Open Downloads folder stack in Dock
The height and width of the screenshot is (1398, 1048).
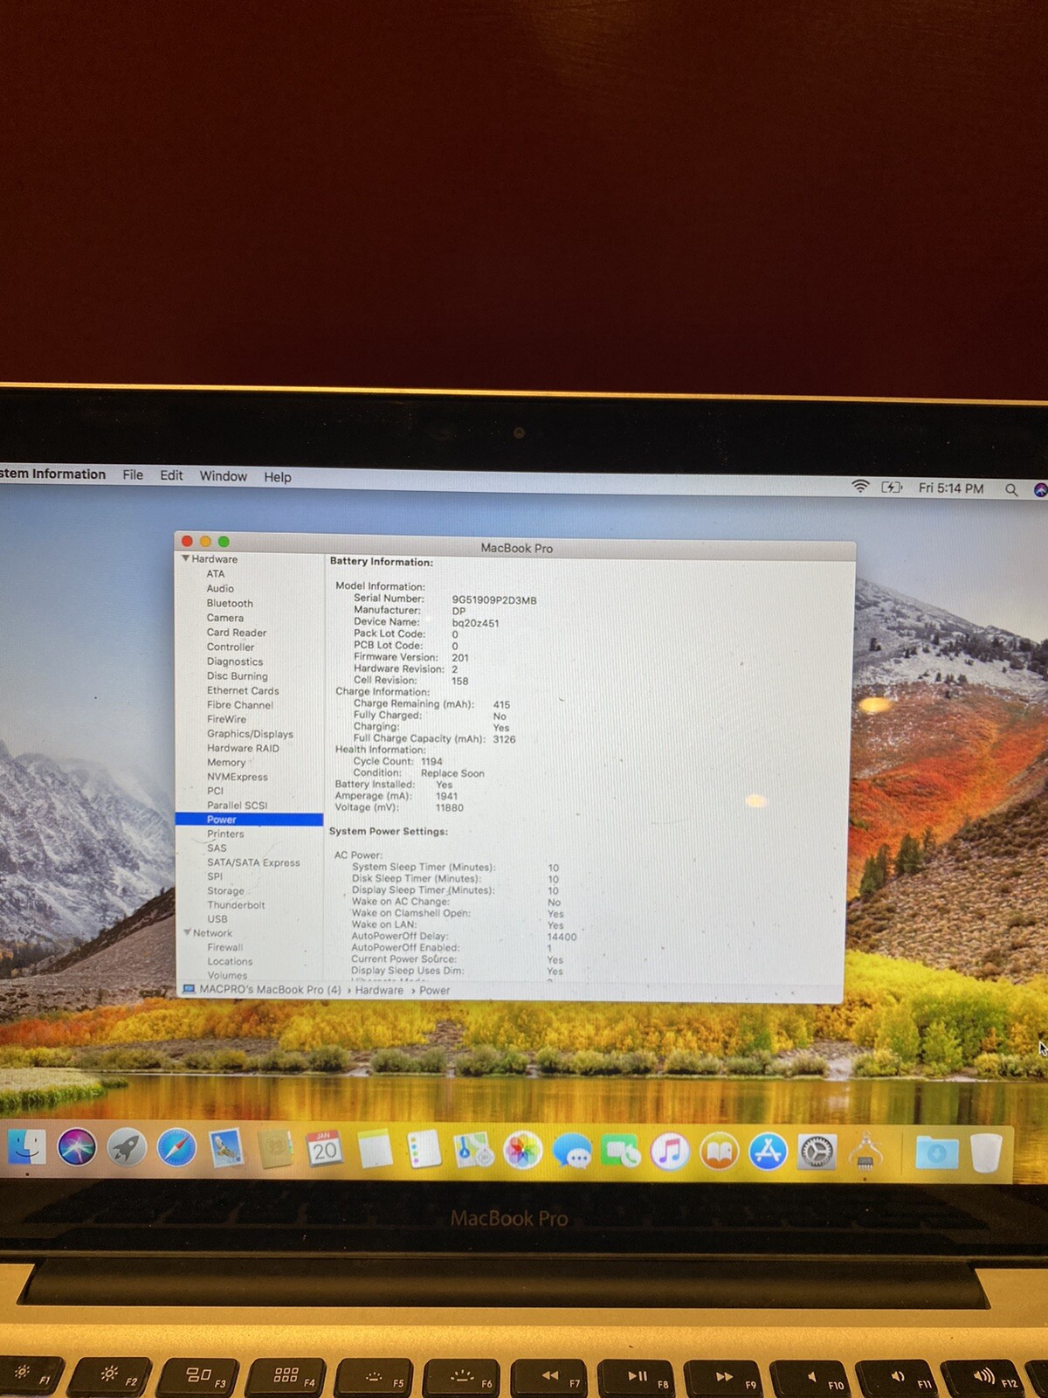(x=936, y=1153)
